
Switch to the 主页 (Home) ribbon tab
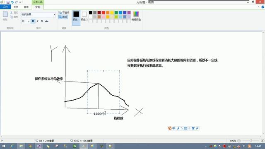[x=16, y=7]
